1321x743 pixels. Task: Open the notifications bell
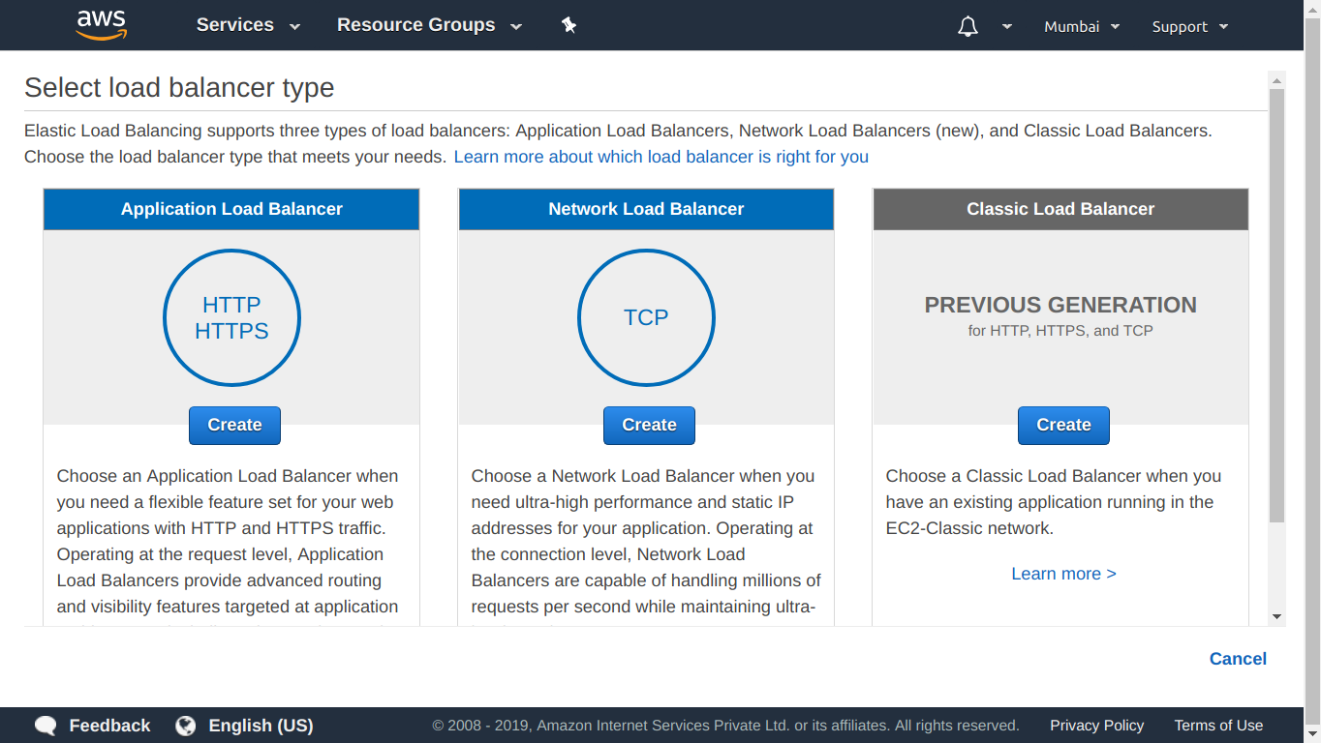968,26
